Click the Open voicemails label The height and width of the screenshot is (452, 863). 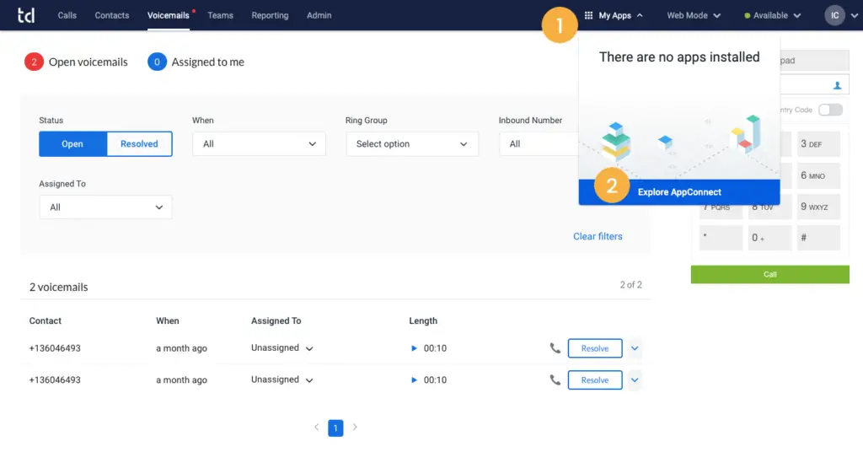coord(88,62)
